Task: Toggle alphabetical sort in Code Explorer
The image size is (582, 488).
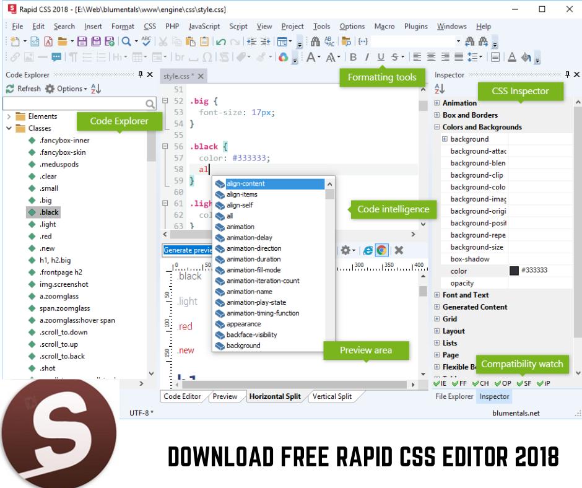Action: pos(96,89)
